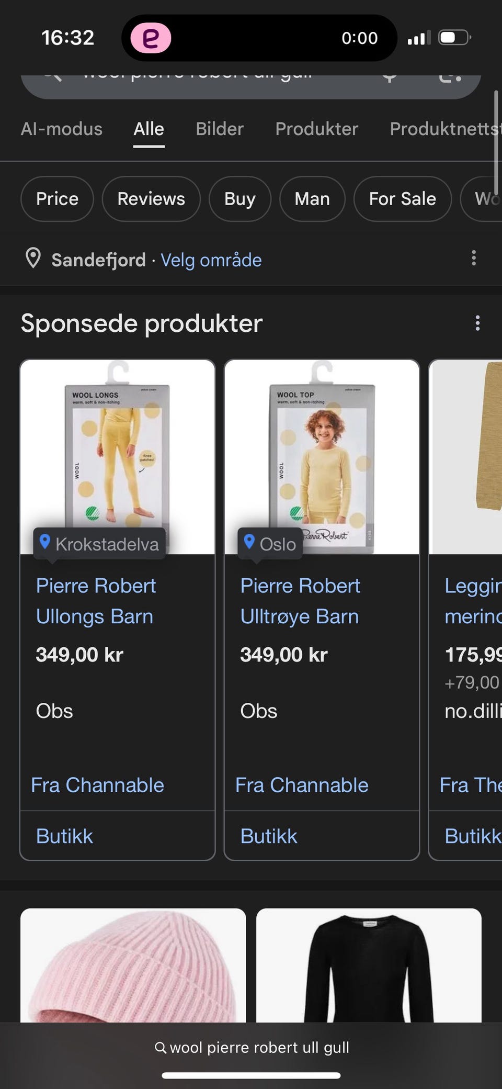Open the Sandefjord location pin icon
The width and height of the screenshot is (502, 1089).
(x=33, y=259)
